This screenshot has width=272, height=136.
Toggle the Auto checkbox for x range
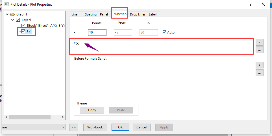(165, 32)
